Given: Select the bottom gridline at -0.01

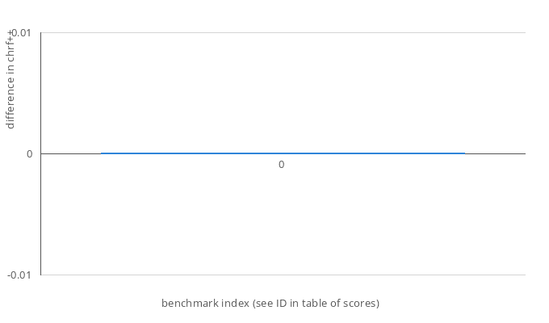Looking at the screenshot, I should click(x=283, y=275).
